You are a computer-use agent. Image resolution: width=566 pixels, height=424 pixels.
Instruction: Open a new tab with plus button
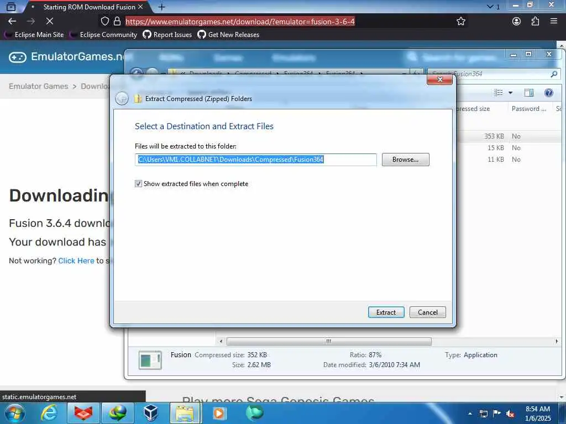click(x=162, y=7)
